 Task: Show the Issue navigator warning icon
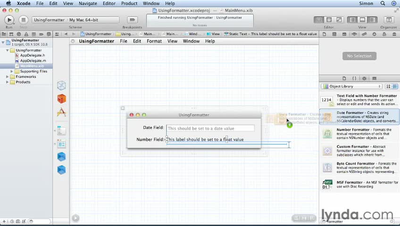(26, 34)
